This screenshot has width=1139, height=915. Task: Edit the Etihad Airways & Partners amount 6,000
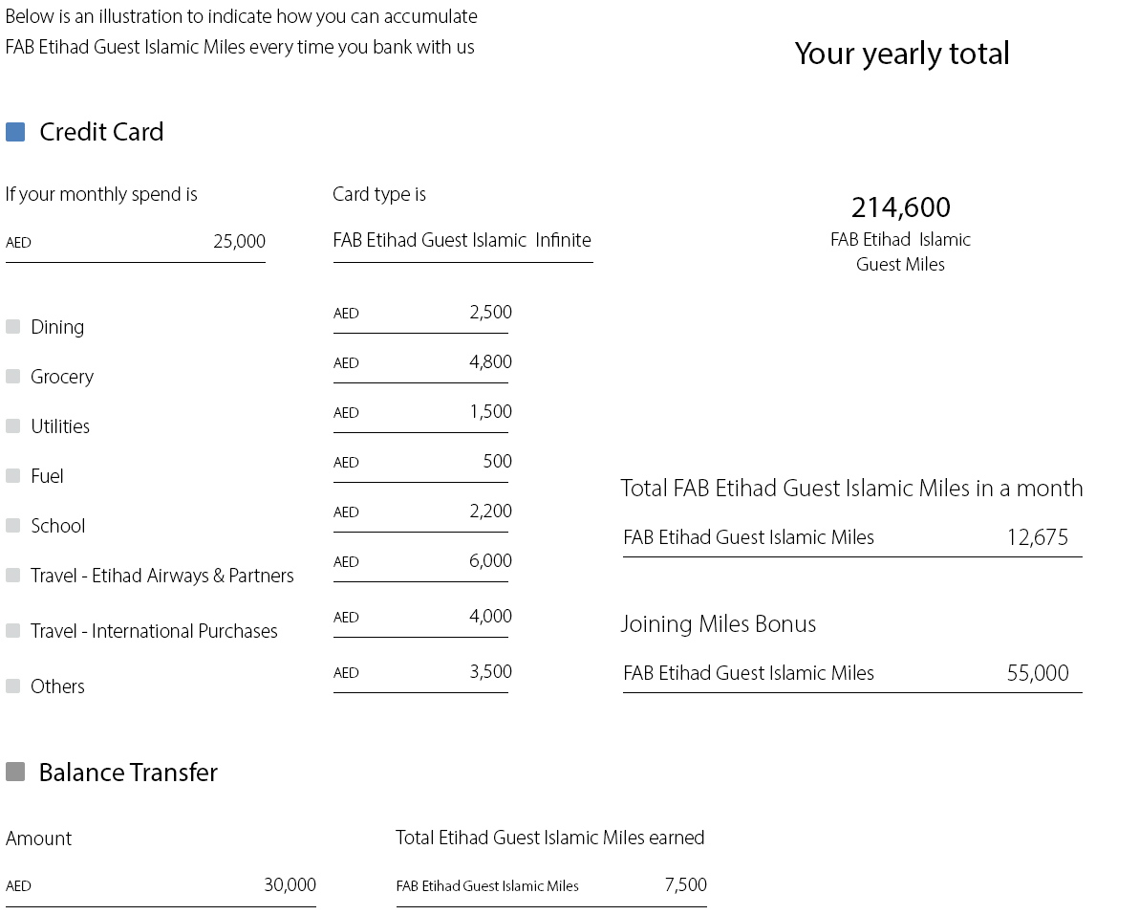[420, 562]
